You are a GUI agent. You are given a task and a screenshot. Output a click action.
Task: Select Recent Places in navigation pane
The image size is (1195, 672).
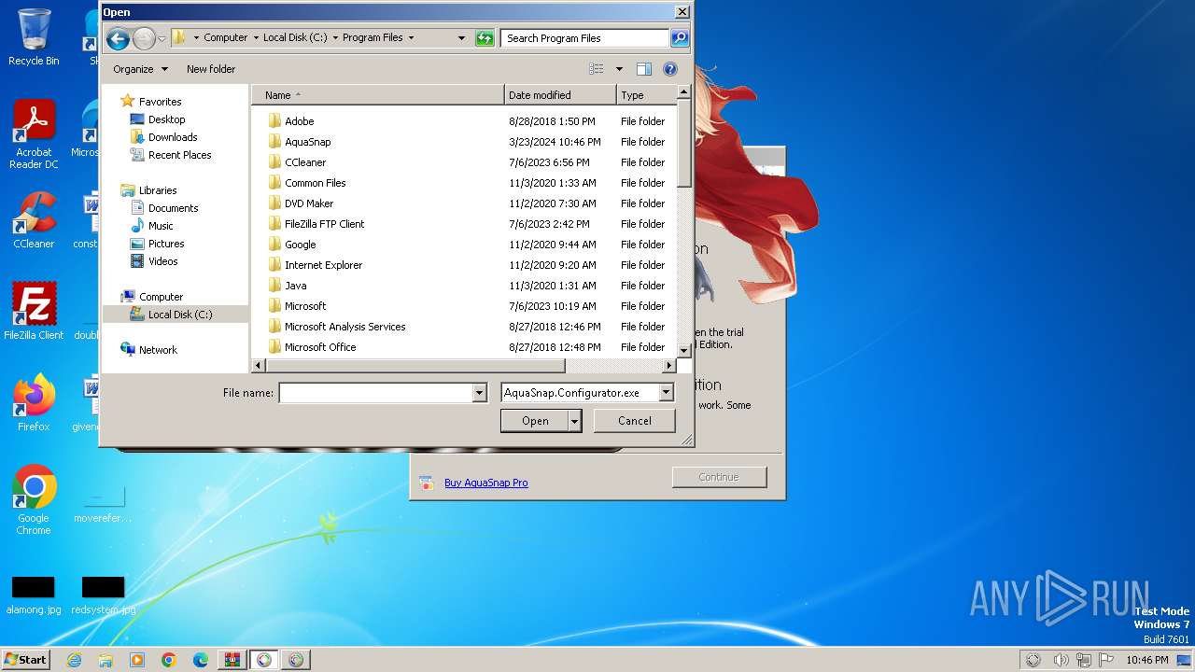179,155
